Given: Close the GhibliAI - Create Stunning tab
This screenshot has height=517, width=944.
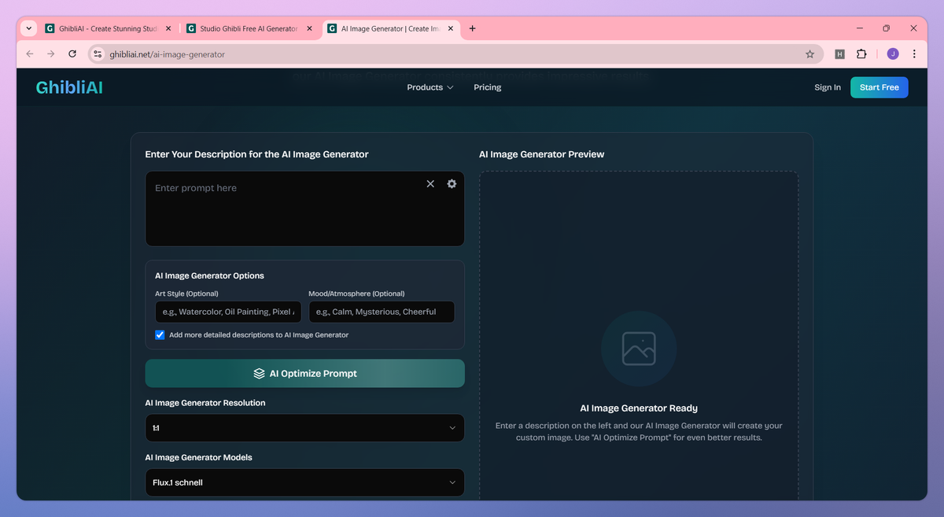Looking at the screenshot, I should (x=167, y=28).
